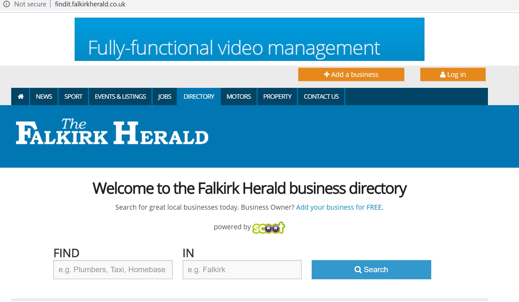Click the Welcome to the Falkirk Herald heading
The image size is (519, 302).
tap(250, 189)
